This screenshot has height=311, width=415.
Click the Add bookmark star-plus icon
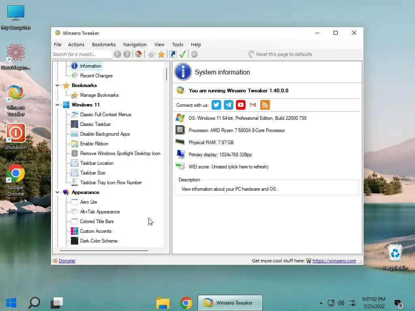pyautogui.click(x=152, y=55)
